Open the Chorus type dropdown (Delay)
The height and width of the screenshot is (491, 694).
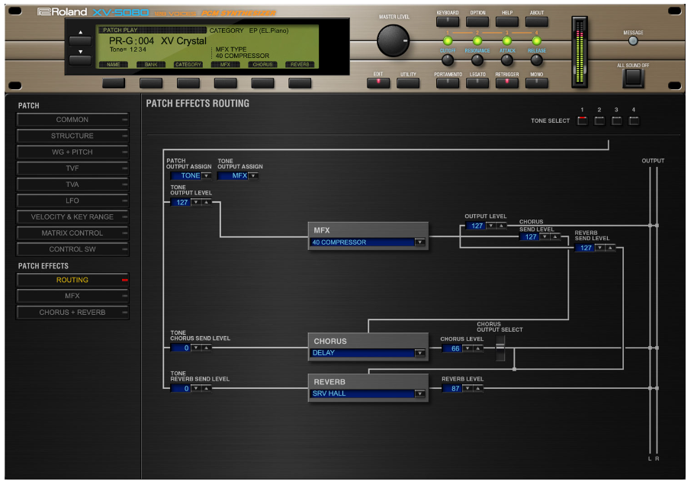coord(419,353)
